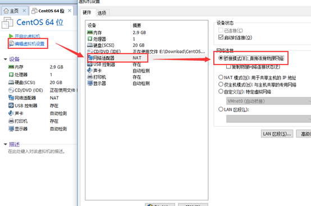Click printer icon in sidebar device list
Viewport: 311px width, 206px height.
[x=11, y=121]
